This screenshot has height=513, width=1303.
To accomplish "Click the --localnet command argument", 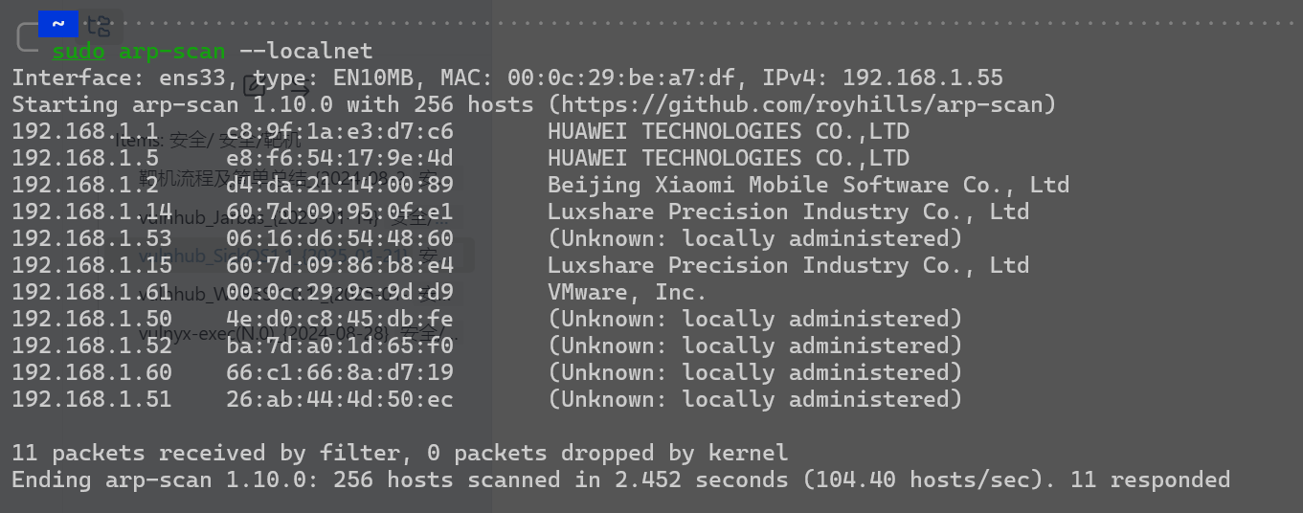I will tap(306, 51).
